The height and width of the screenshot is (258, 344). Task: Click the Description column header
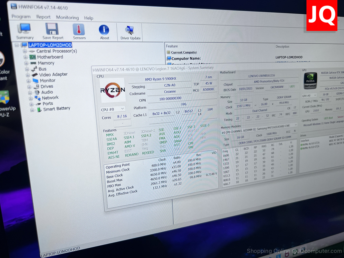(x=282, y=47)
